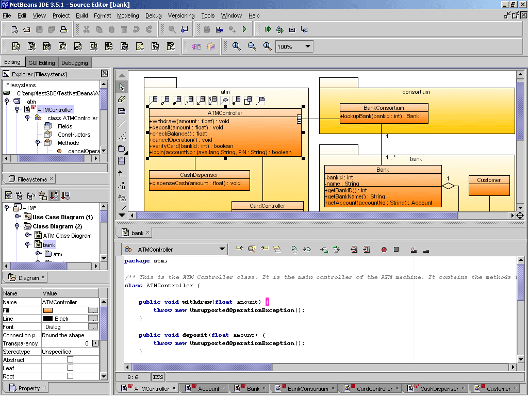
Task: Toggle the Root checkbox
Action: coord(70,376)
